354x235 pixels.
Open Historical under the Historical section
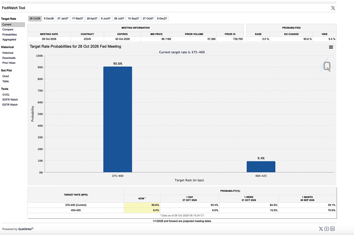point(8,53)
